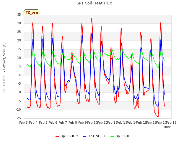Image resolution: width=189 pixels, height=142 pixels.
Task: Click the Feb 5 x-axis tick label
Action: (43, 122)
